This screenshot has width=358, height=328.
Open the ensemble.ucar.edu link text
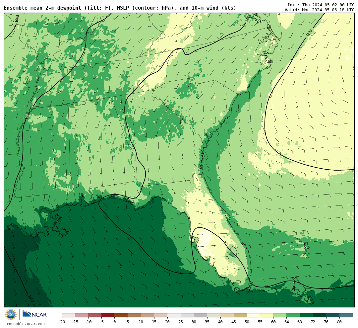(x=26, y=324)
